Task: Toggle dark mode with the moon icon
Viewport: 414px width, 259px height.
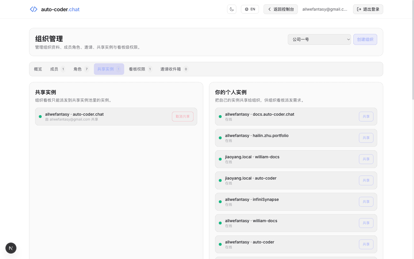Action: coord(231,9)
